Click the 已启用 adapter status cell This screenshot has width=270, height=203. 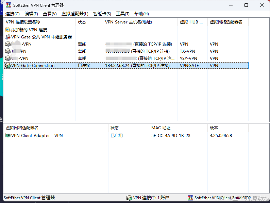(x=117, y=136)
